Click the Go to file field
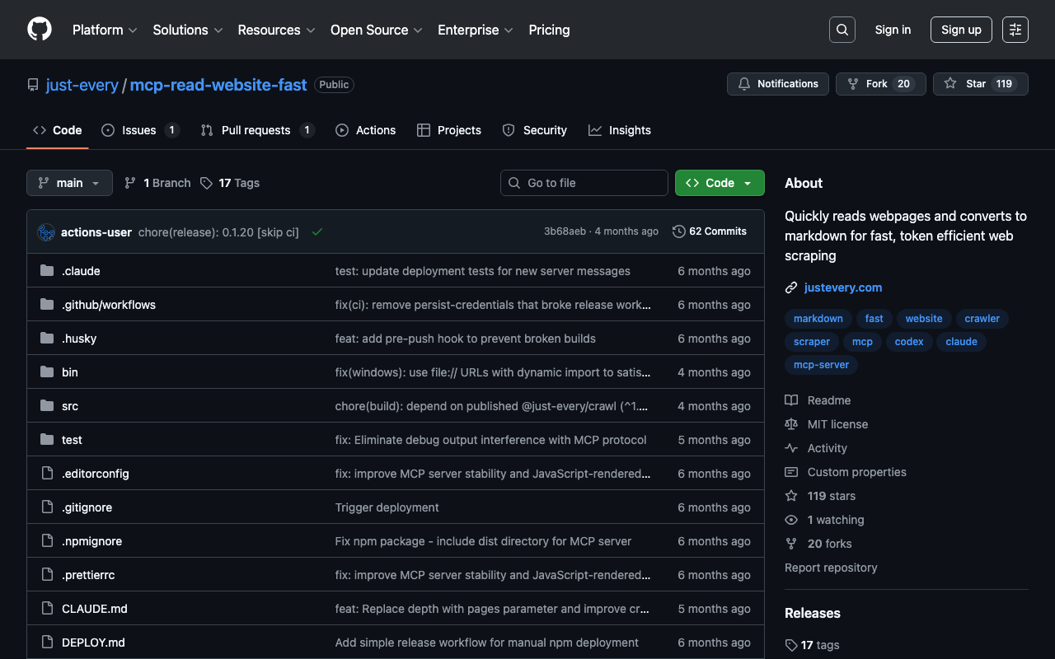 coord(584,183)
